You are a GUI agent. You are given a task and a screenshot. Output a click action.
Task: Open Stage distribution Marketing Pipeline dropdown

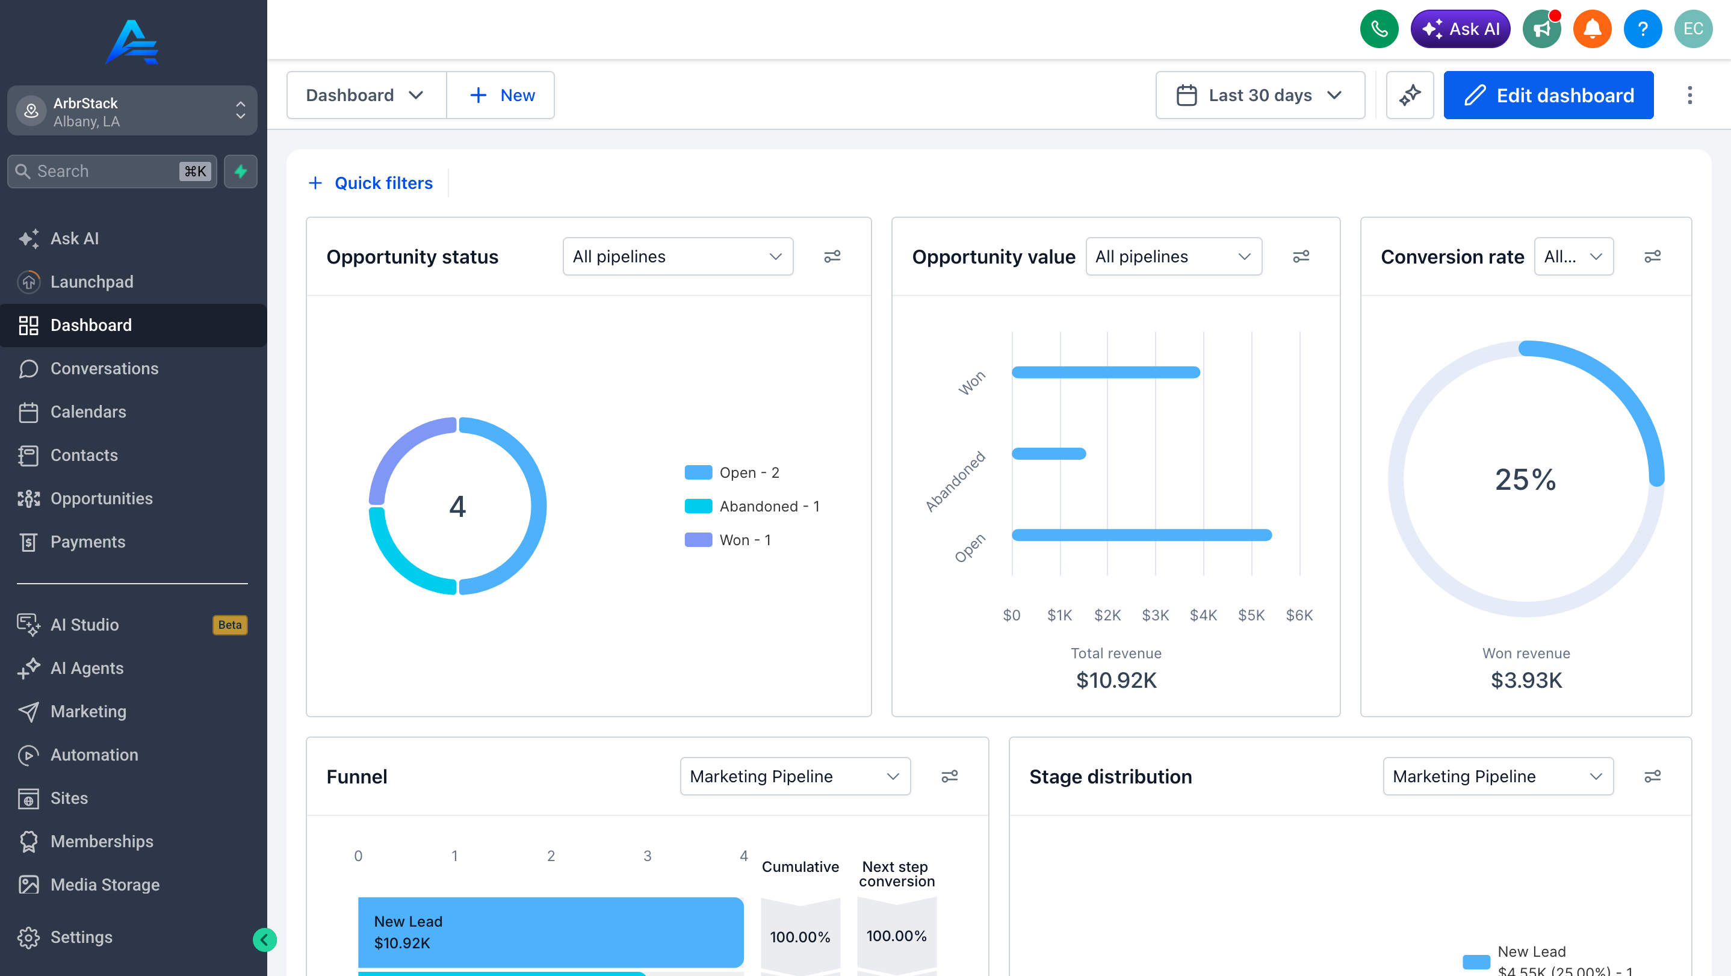point(1498,776)
